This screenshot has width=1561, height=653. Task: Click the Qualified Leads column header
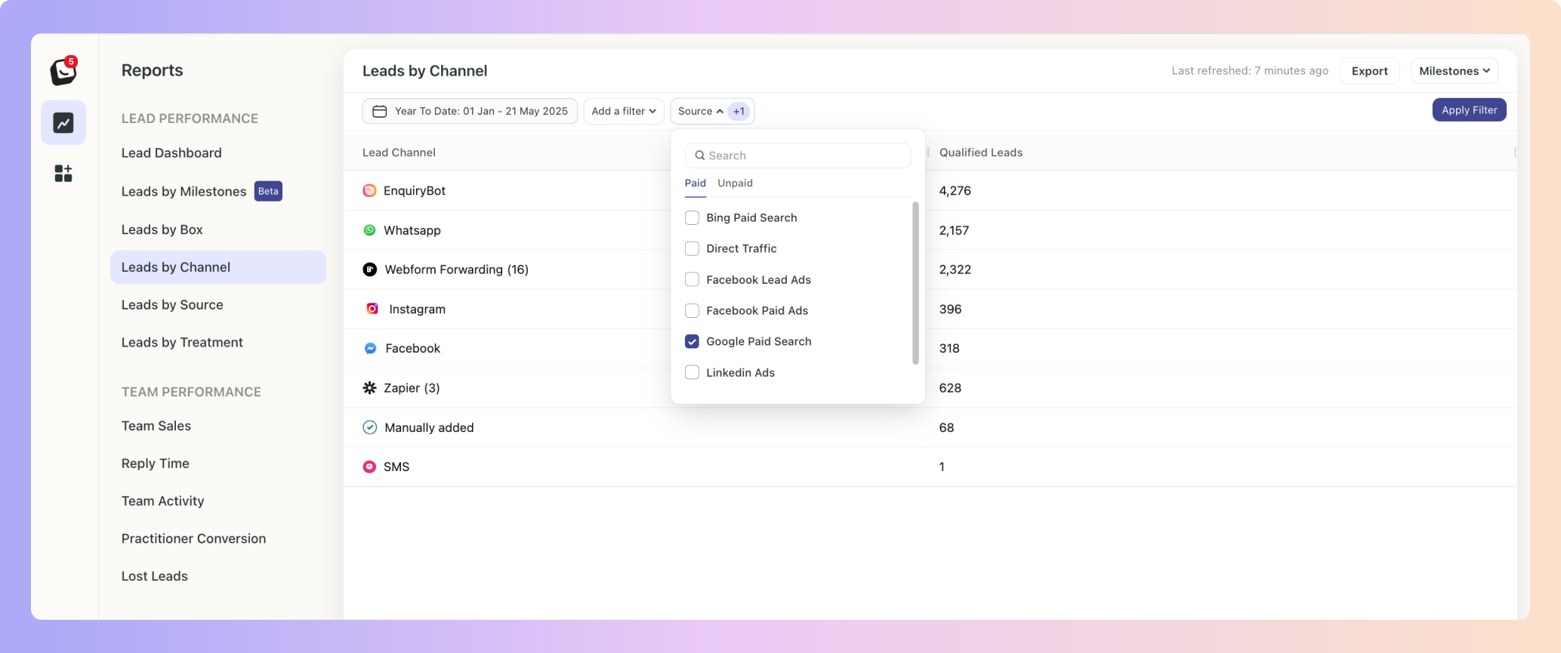coord(981,152)
